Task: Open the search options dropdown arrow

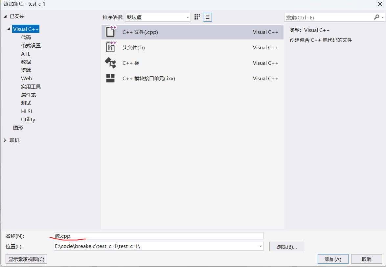Action: (x=382, y=17)
